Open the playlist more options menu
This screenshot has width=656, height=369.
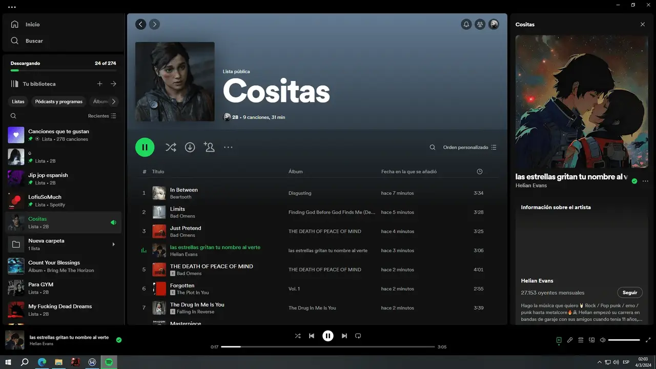(228, 147)
